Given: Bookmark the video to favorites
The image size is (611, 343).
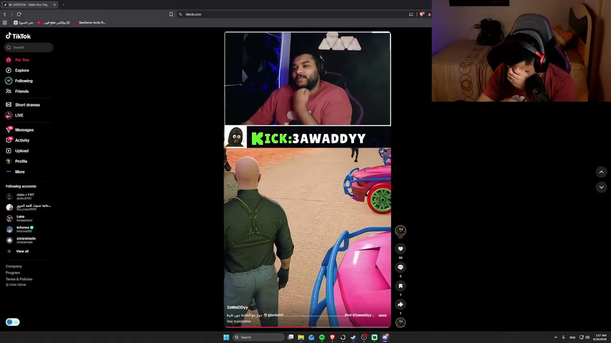Looking at the screenshot, I should click(400, 286).
